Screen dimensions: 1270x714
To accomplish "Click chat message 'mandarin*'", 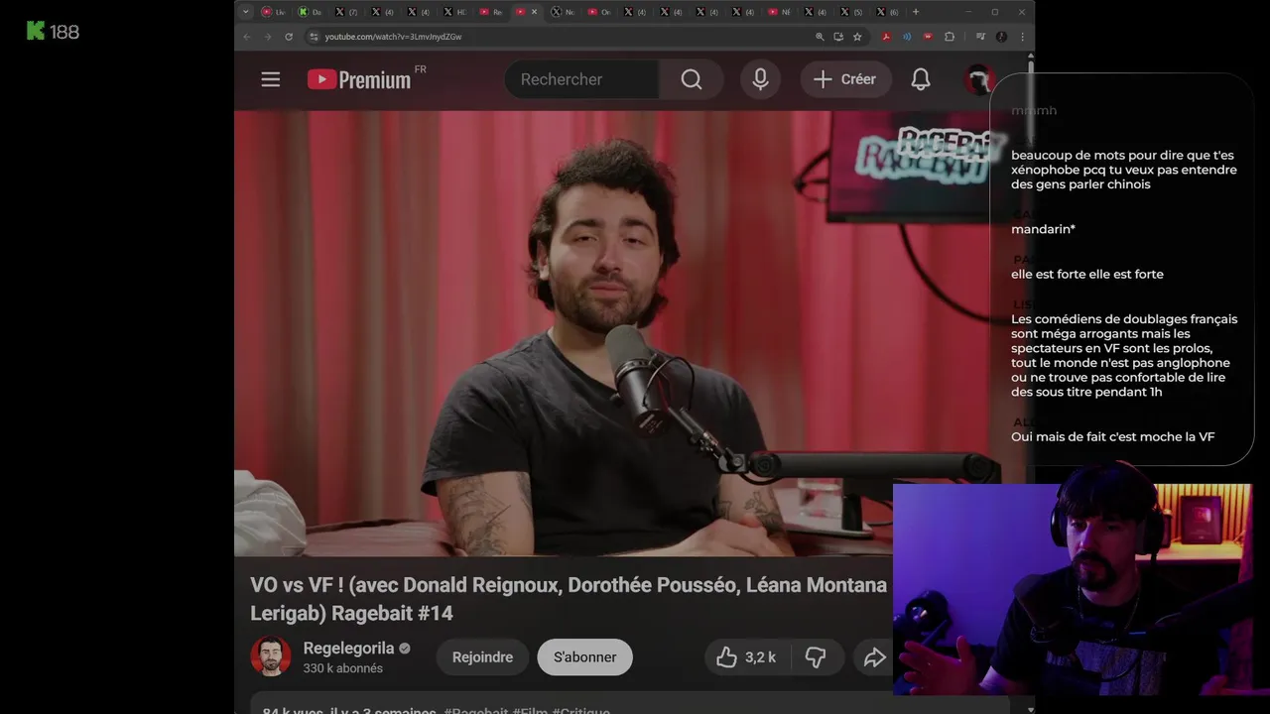I will pyautogui.click(x=1043, y=229).
